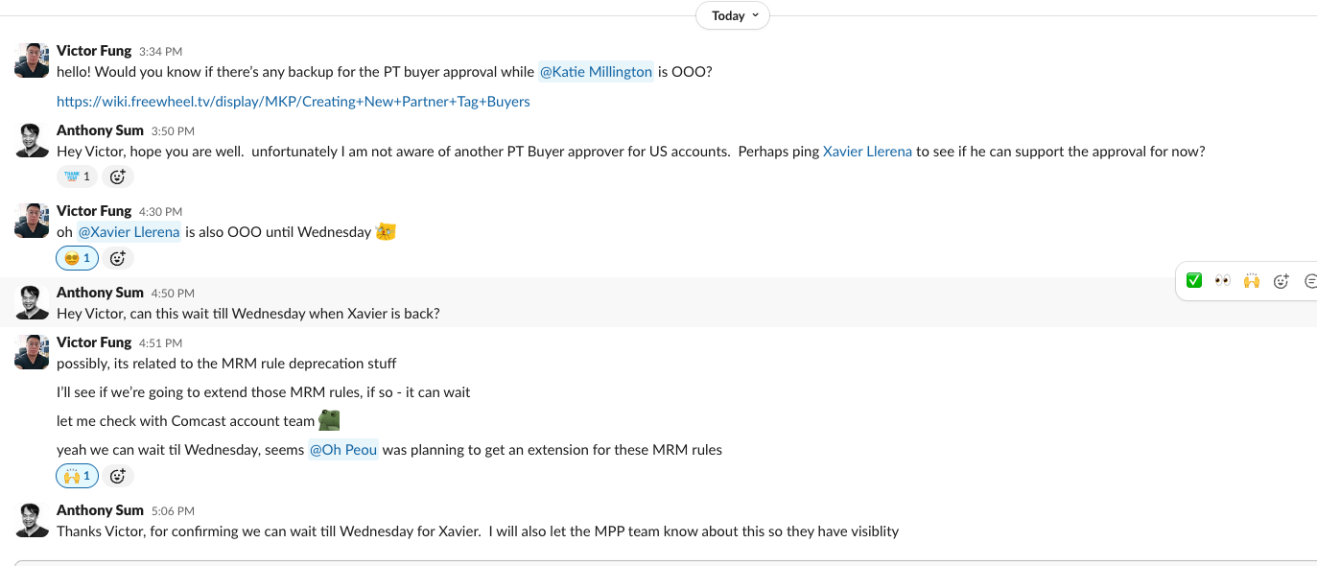Click @Xavier Llerena mention in 4:30 PM message
Viewport: 1317px width, 566px height.
pos(129,232)
